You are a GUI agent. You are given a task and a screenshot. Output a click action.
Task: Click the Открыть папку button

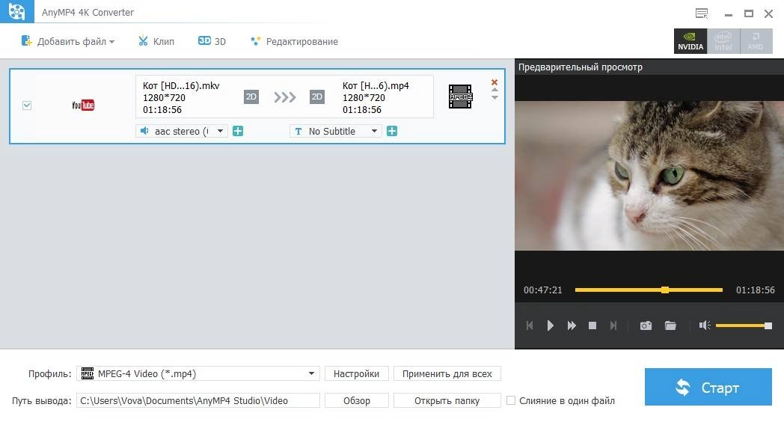pyautogui.click(x=447, y=400)
